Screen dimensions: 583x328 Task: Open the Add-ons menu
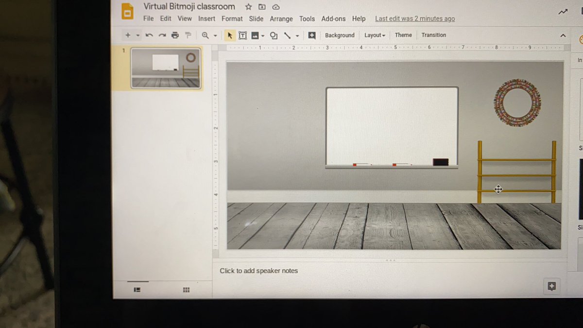[333, 18]
